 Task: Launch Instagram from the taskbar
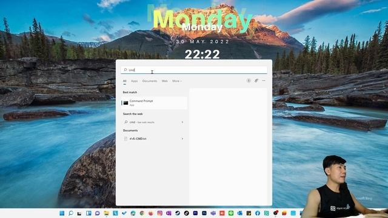point(160,213)
